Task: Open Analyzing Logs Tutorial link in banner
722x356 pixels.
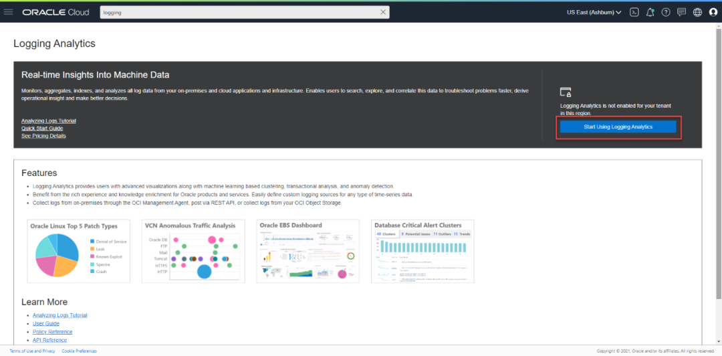Action: coord(48,121)
